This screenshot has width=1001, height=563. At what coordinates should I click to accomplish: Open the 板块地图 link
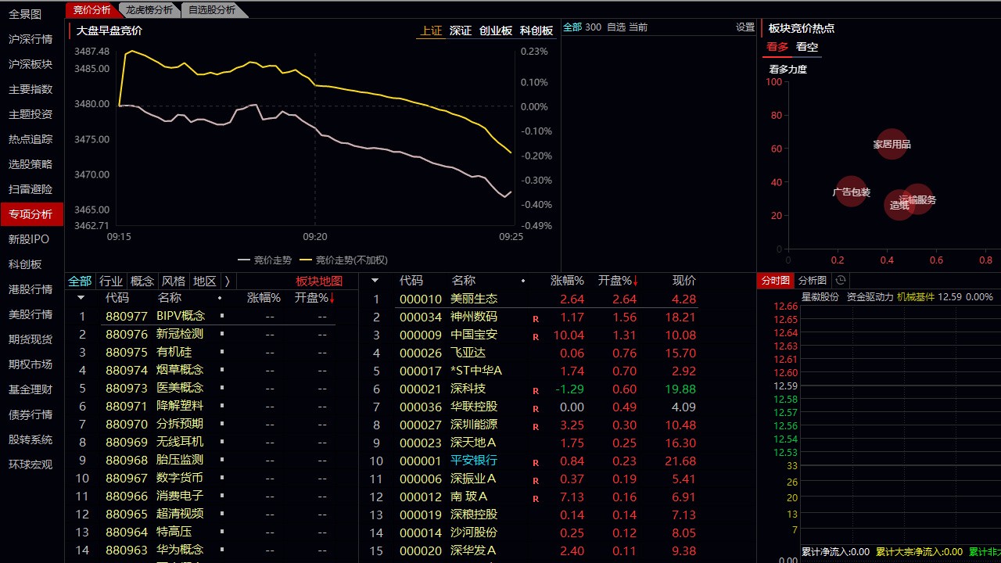[x=319, y=281]
